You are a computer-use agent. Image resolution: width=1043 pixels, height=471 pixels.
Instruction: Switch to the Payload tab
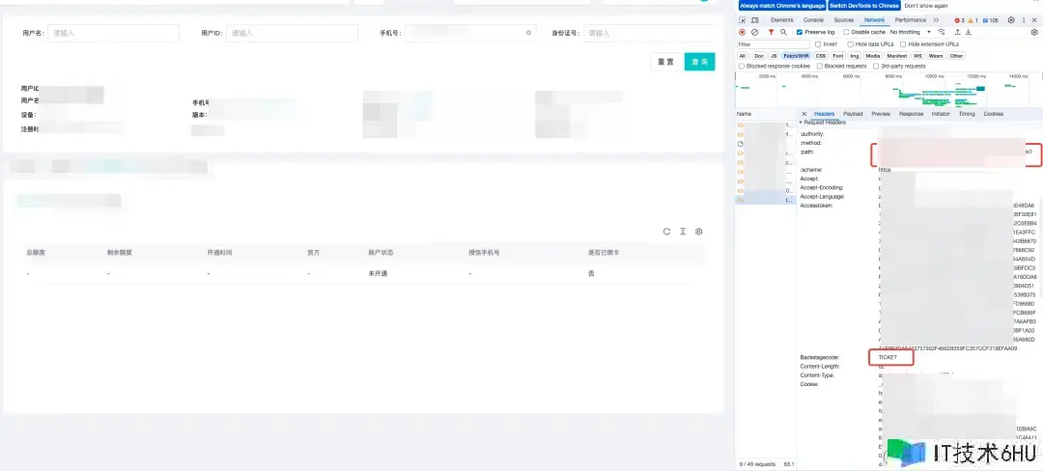(853, 114)
